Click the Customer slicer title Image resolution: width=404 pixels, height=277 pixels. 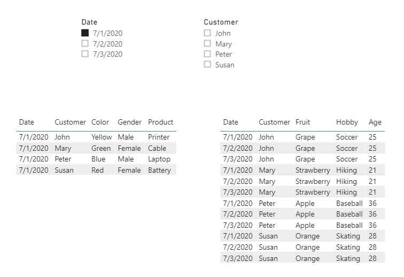221,22
